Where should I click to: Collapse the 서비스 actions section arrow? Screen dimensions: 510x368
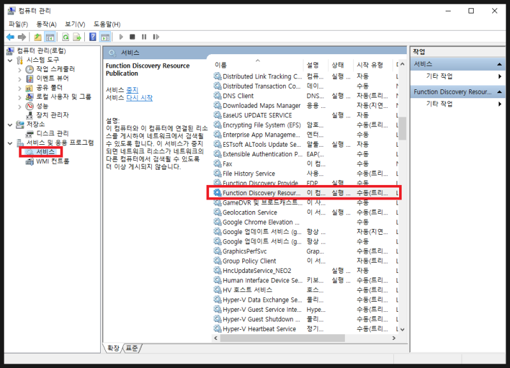tap(499, 64)
